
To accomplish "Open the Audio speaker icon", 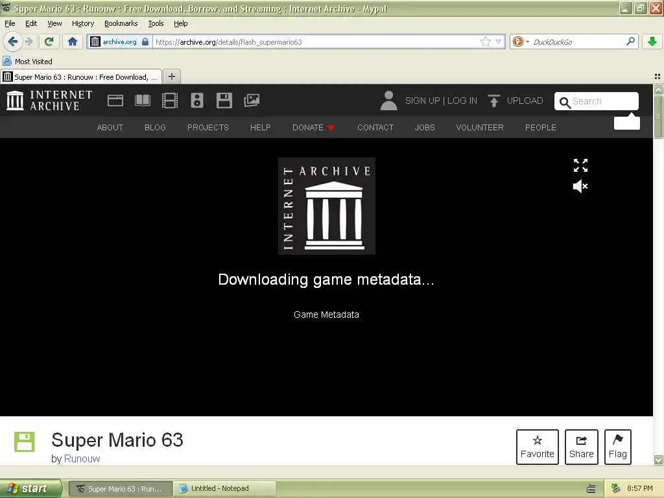I will pyautogui.click(x=197, y=101).
